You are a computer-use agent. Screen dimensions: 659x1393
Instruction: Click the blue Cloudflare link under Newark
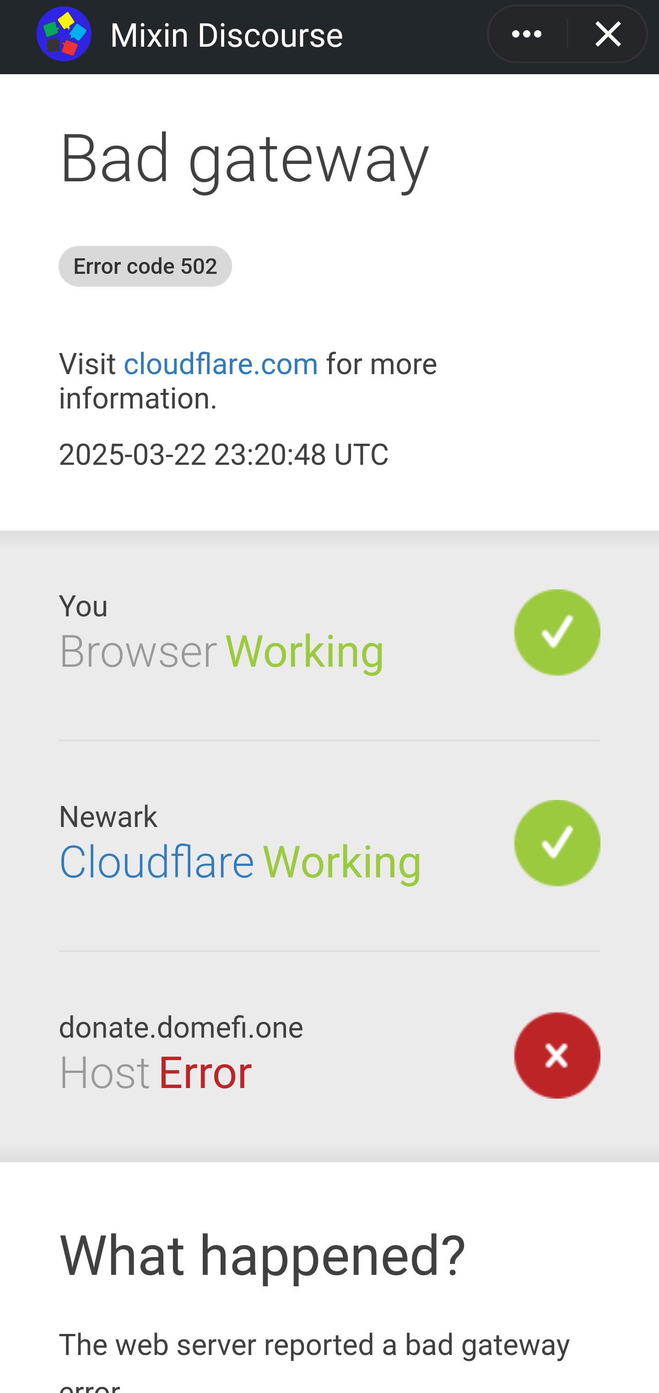pyautogui.click(x=156, y=861)
